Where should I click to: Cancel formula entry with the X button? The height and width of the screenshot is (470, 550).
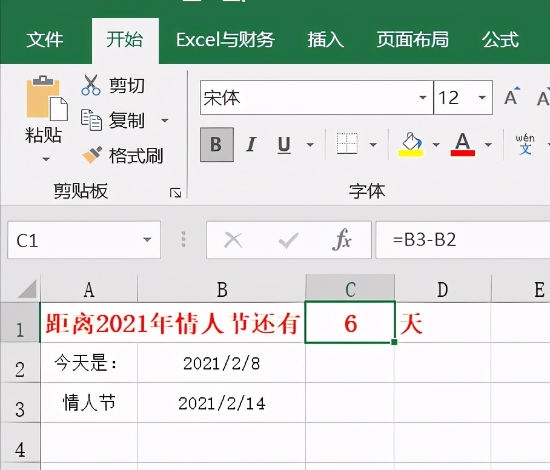tap(233, 240)
